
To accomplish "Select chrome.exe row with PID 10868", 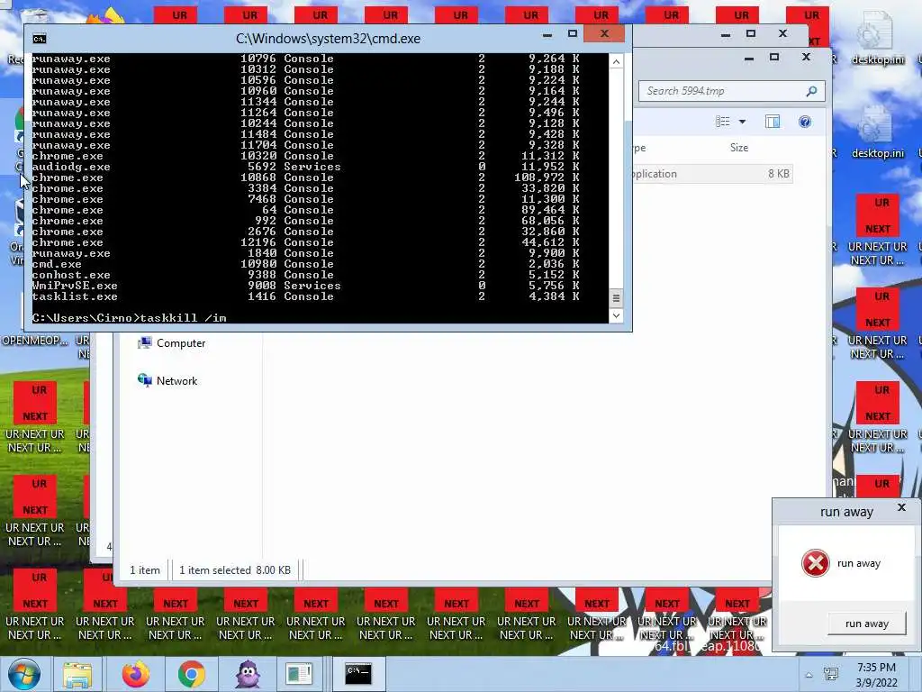I will (x=306, y=178).
